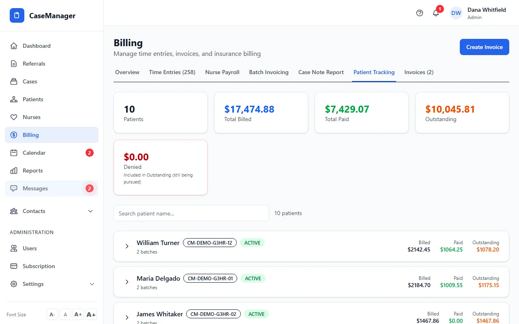Click the Users icon under Administration
This screenshot has width=519, height=324.
[x=14, y=248]
